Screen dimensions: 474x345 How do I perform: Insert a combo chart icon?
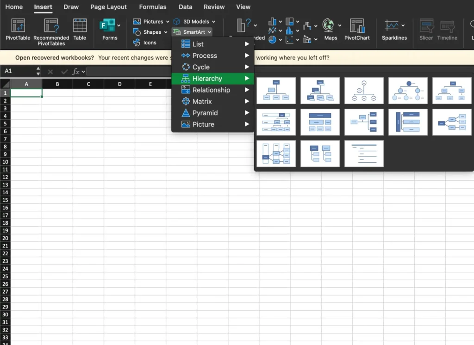pos(307,39)
